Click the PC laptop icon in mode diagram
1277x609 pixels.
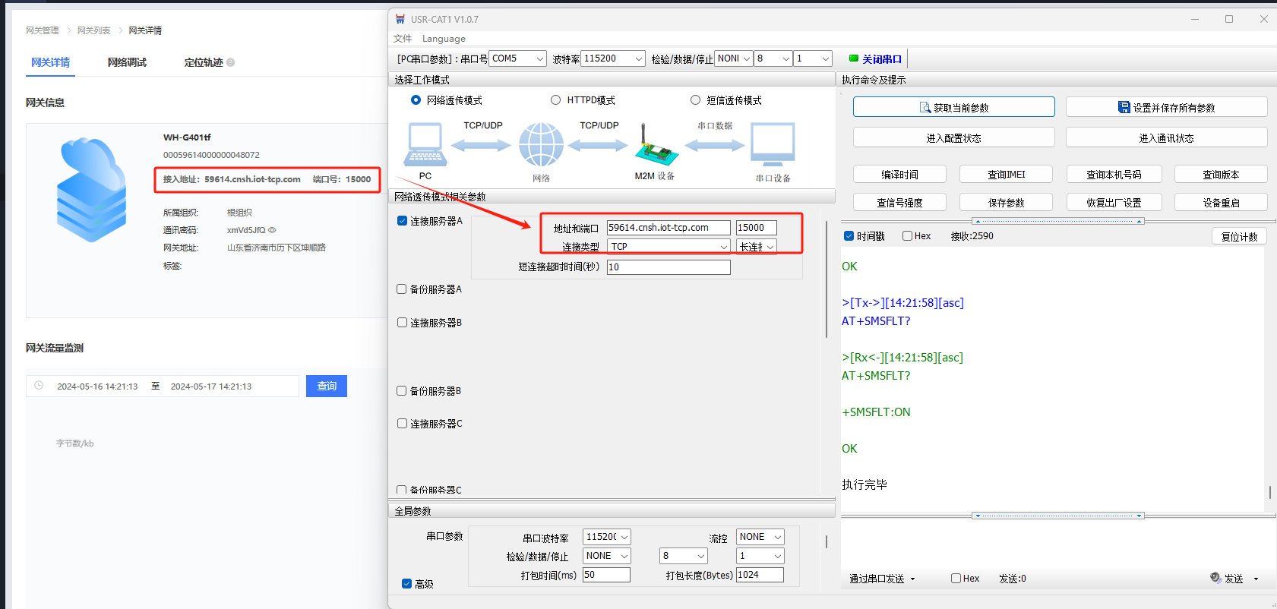pyautogui.click(x=425, y=144)
